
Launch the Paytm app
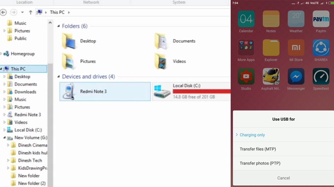pos(321,19)
